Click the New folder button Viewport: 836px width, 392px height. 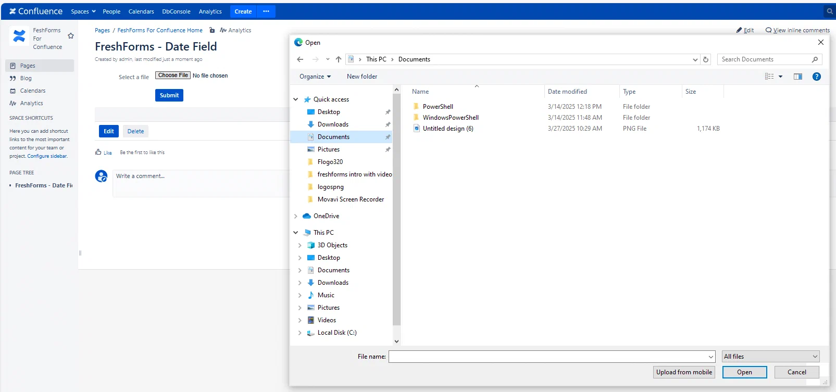click(362, 77)
